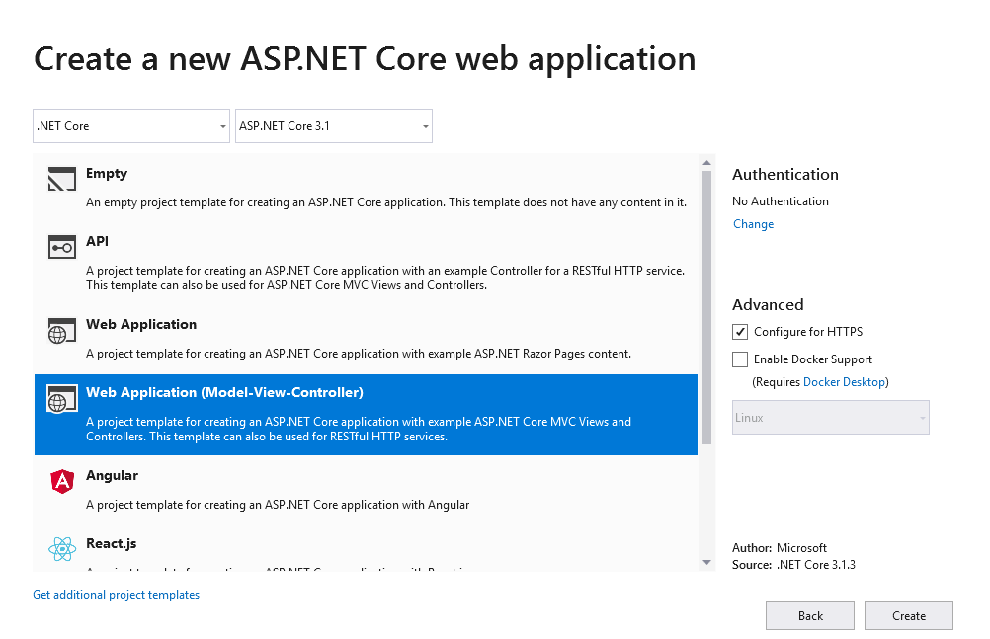Screen dimensions: 990x639
Task: Click the Author Microsoft text
Action: [780, 548]
